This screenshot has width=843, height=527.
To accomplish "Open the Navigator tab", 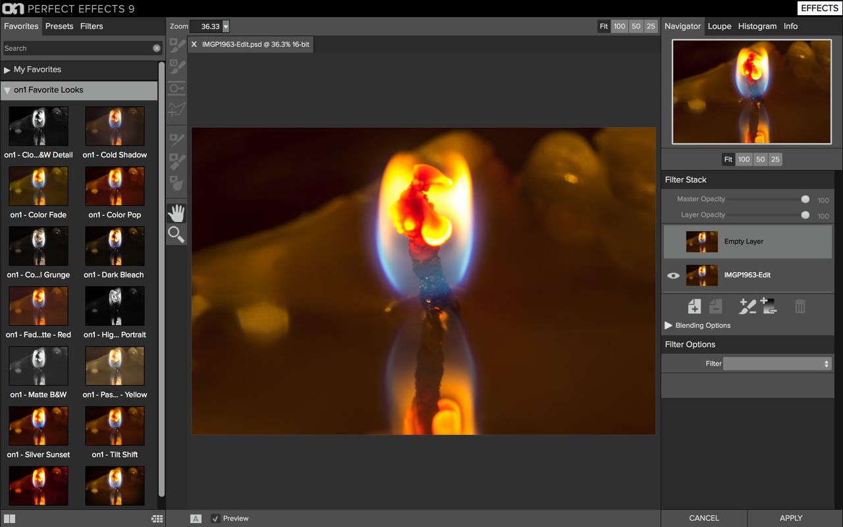I will 682,26.
